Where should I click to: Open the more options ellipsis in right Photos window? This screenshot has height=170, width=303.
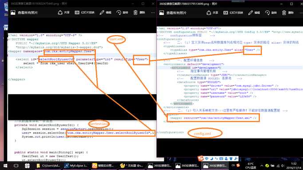301,13
